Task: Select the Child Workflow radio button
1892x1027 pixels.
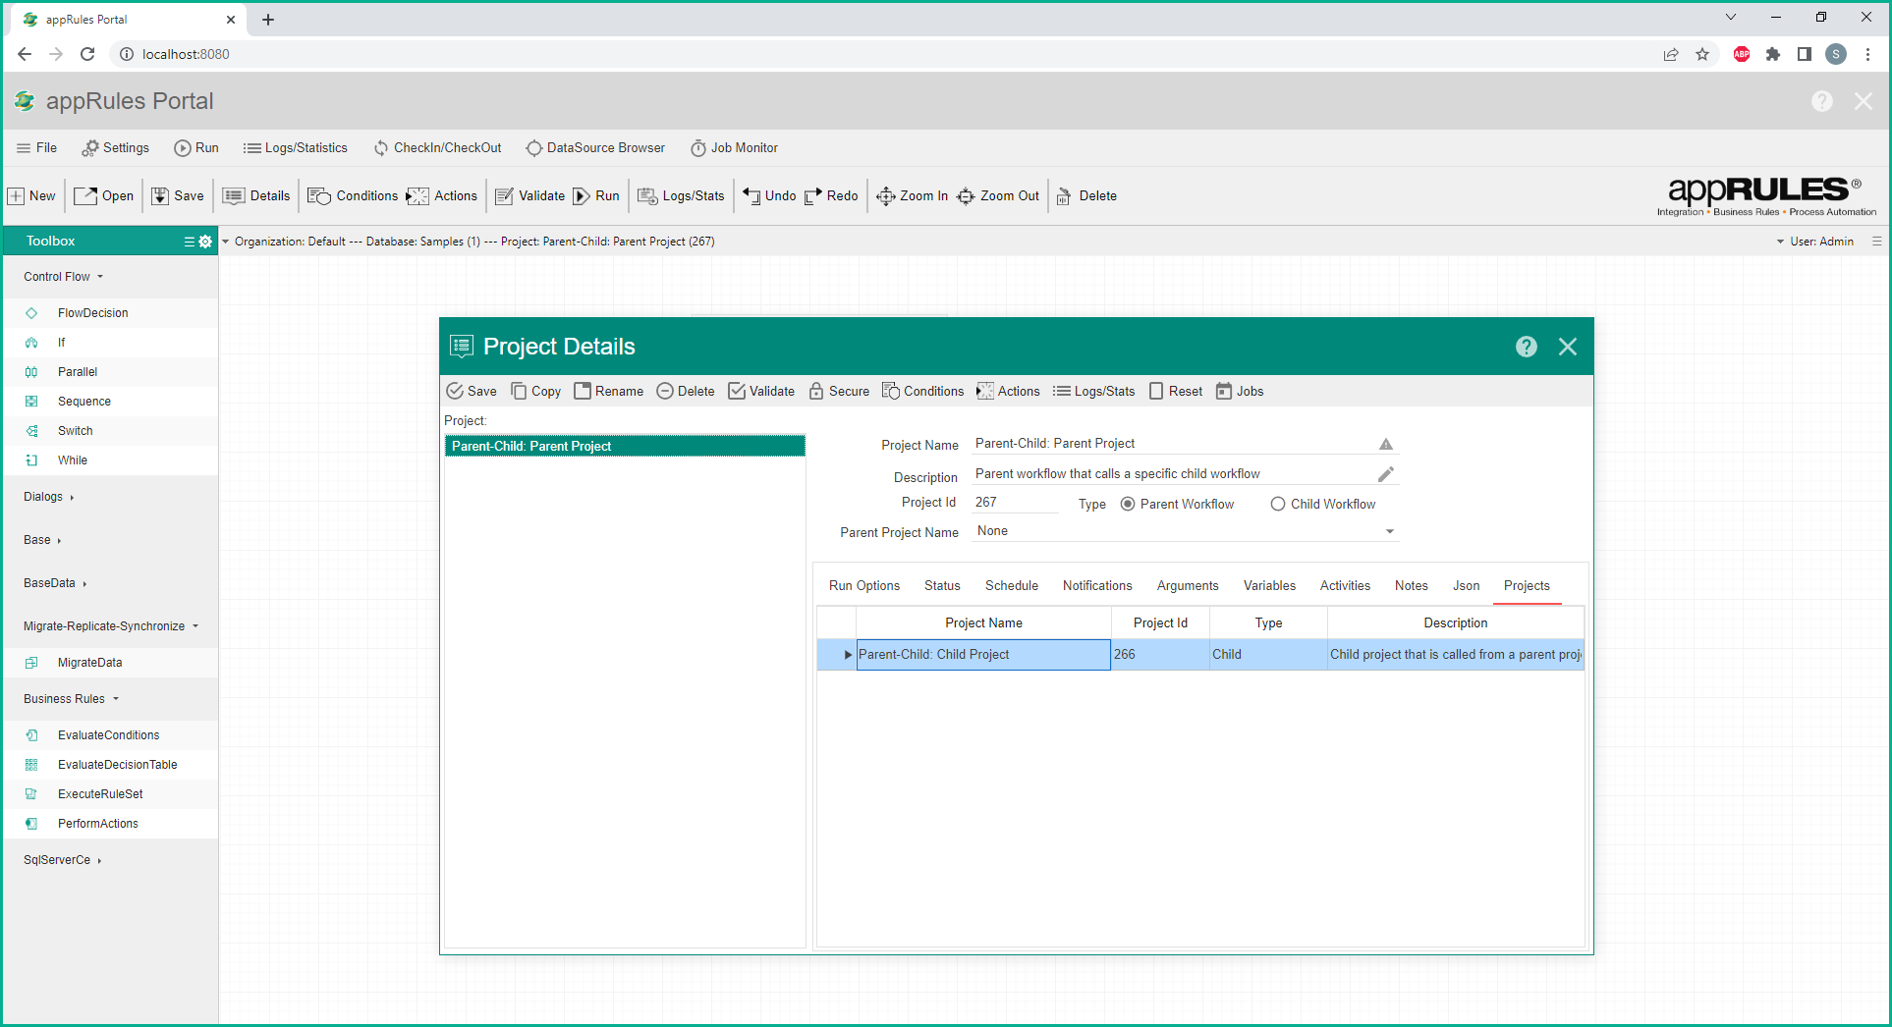Action: click(1277, 504)
